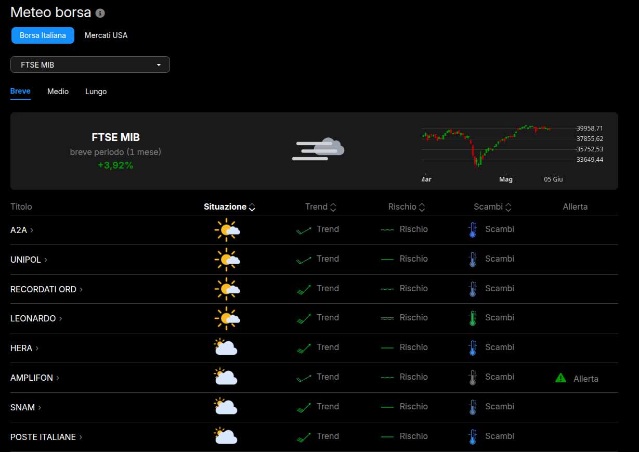
Task: Click the trend arrow icon for A2A
Action: pyautogui.click(x=304, y=230)
